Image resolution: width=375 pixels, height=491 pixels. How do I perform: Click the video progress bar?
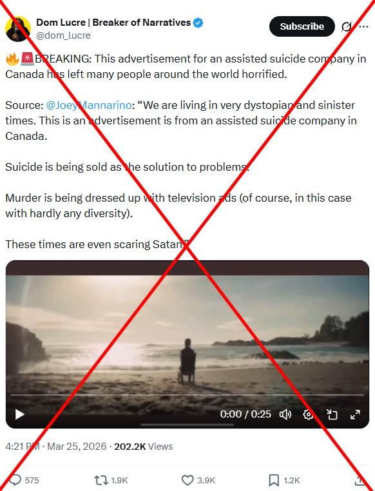pos(187,395)
